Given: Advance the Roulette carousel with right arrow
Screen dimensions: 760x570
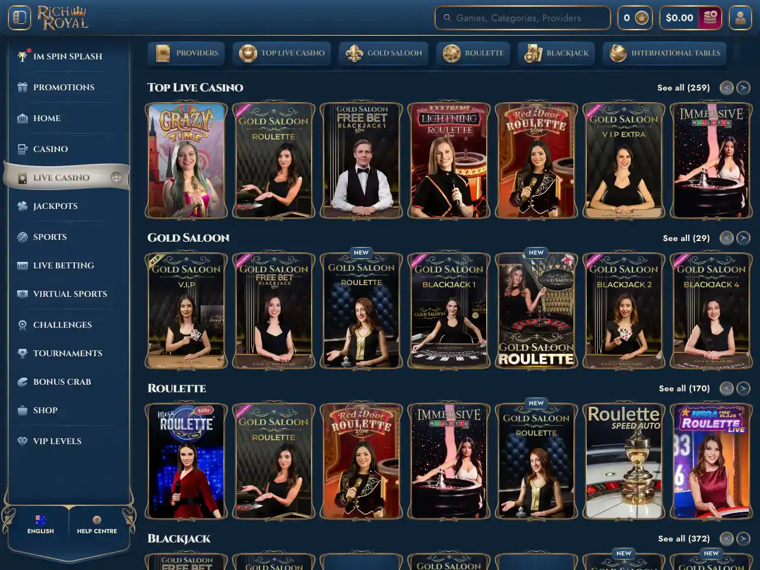Looking at the screenshot, I should (x=743, y=388).
